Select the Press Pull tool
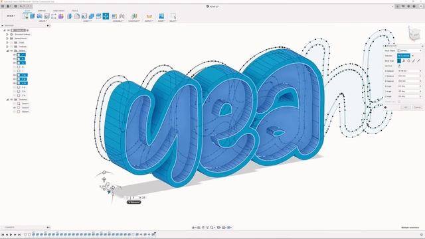425x239 pixels. coord(70,16)
